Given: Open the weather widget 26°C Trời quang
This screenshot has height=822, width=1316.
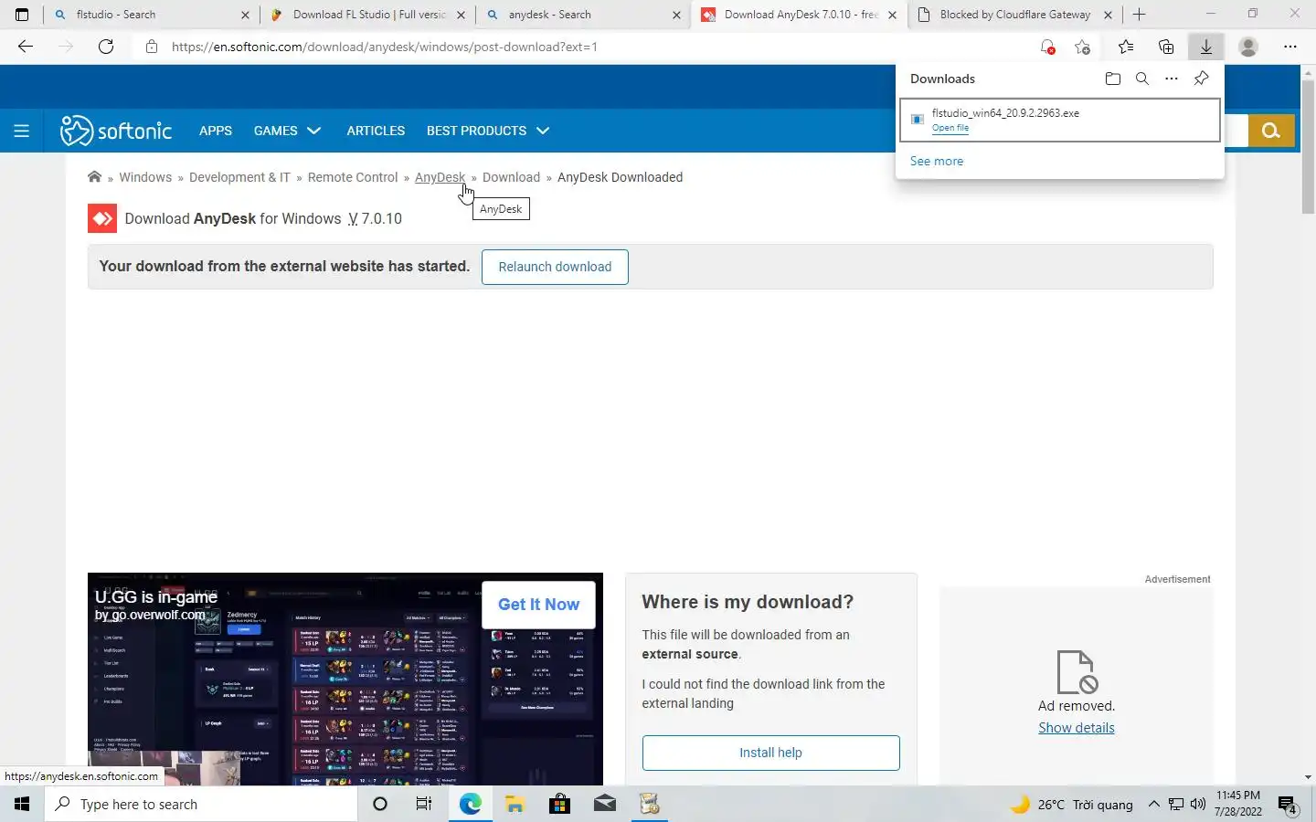Looking at the screenshot, I should click(x=1072, y=805).
